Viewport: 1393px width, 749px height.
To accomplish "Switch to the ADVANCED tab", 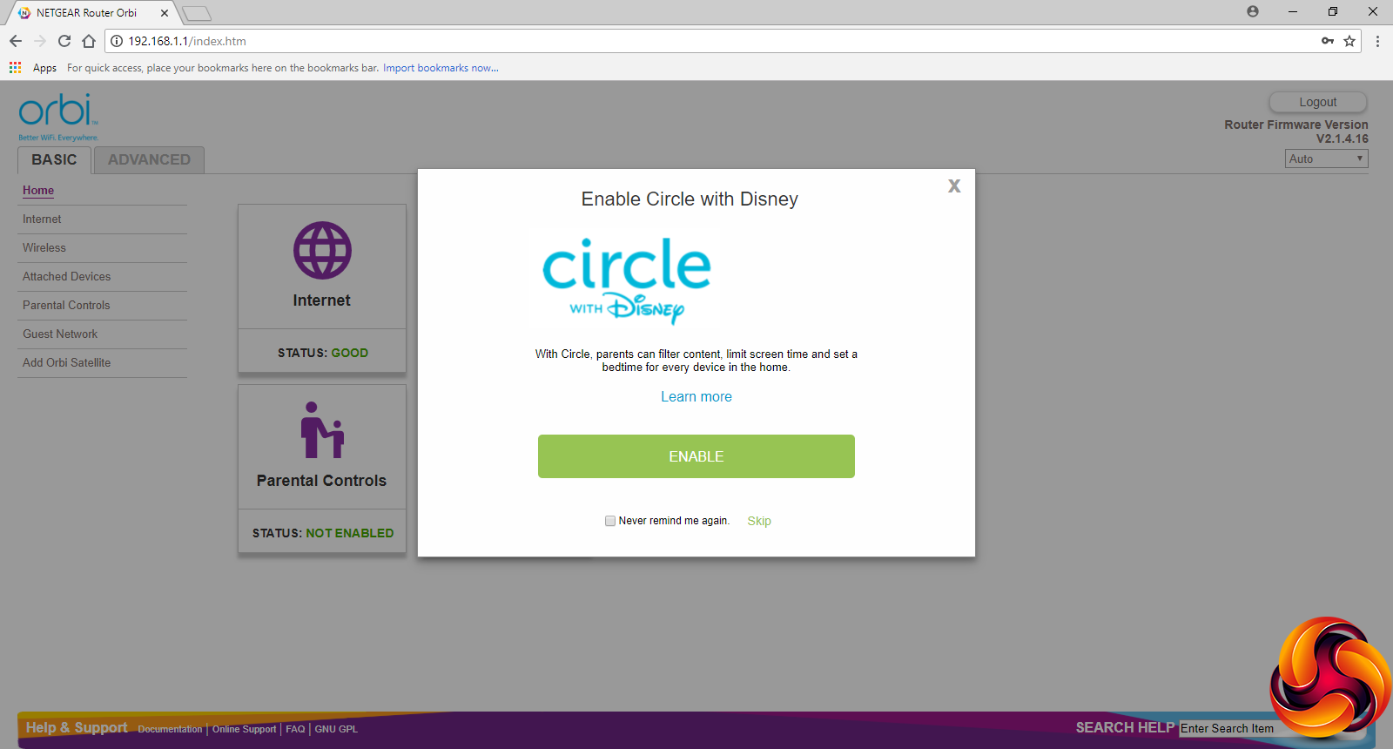I will pos(149,160).
